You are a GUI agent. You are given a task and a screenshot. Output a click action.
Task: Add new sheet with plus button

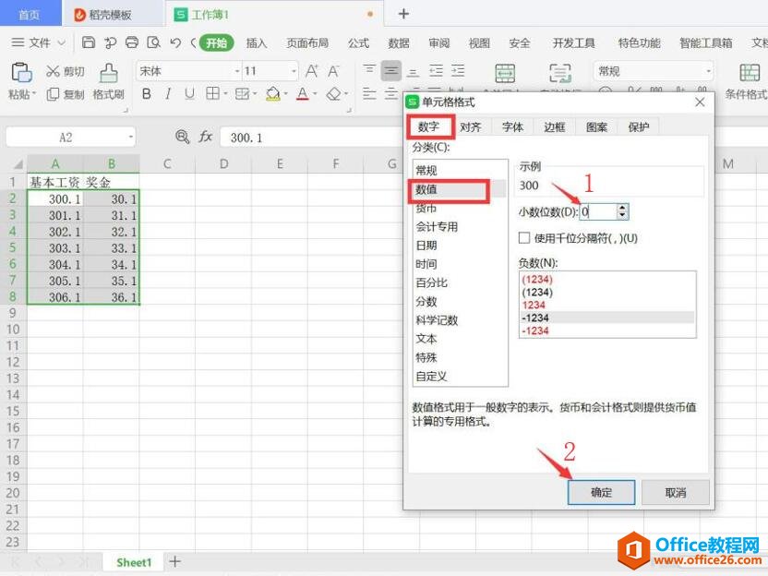pyautogui.click(x=174, y=561)
